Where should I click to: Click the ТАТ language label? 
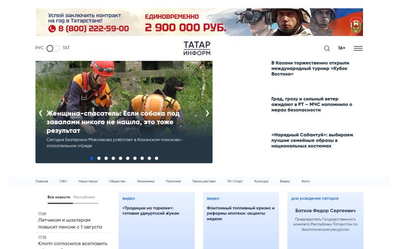(66, 48)
